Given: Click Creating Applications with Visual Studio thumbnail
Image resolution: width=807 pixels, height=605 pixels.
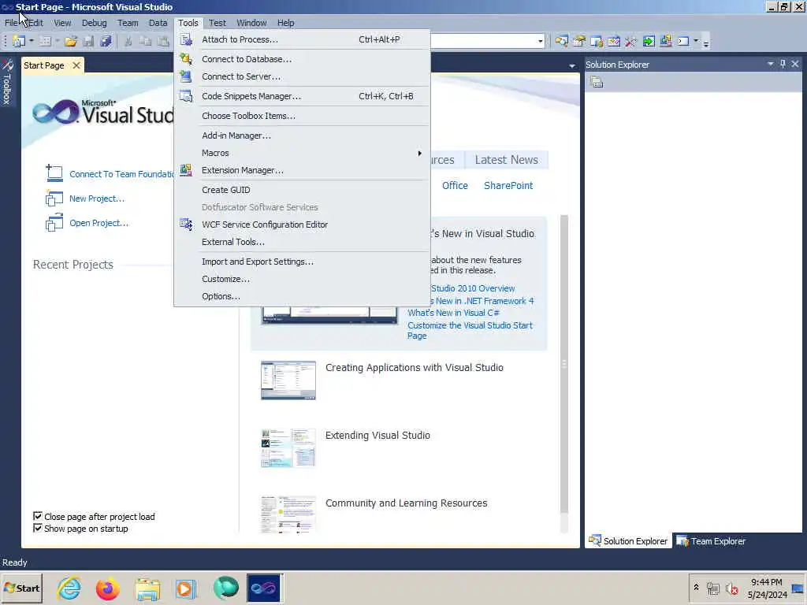Looking at the screenshot, I should (288, 380).
